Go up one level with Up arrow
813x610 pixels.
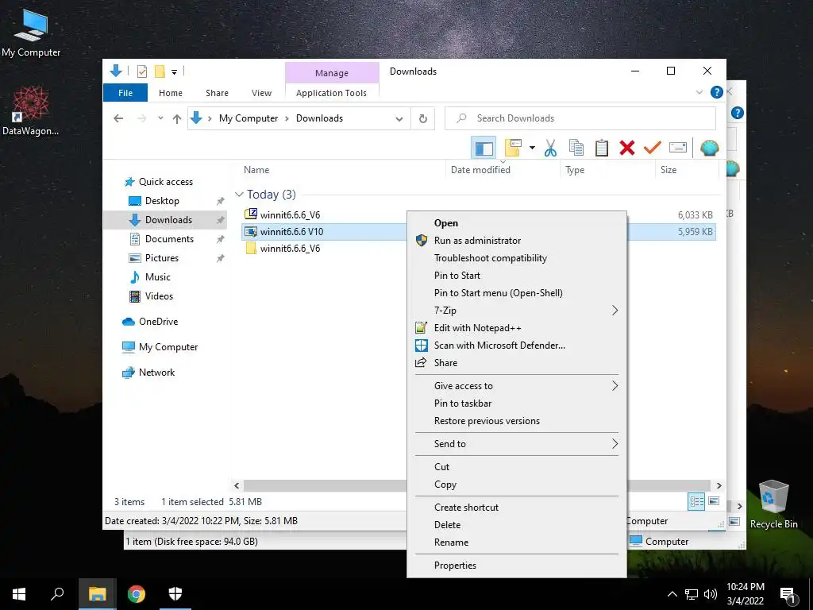coord(177,119)
